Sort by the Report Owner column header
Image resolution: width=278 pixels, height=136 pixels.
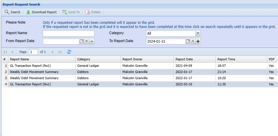147,59
